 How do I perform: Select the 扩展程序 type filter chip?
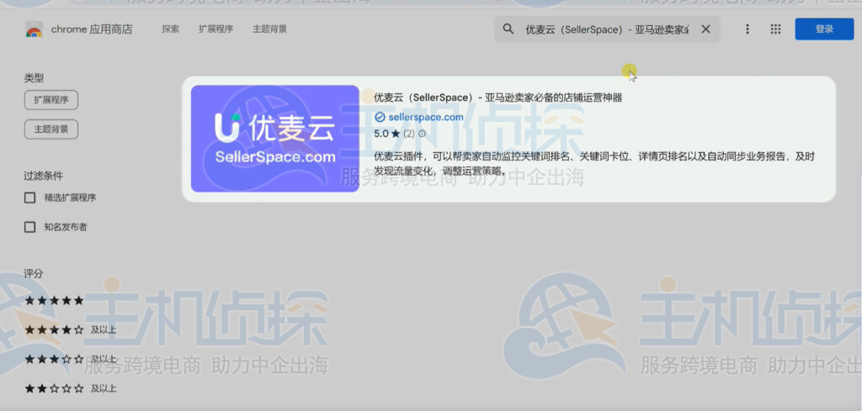click(51, 100)
